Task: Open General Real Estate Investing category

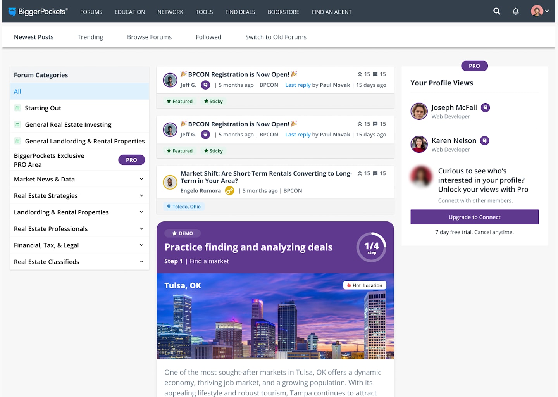Action: (68, 125)
